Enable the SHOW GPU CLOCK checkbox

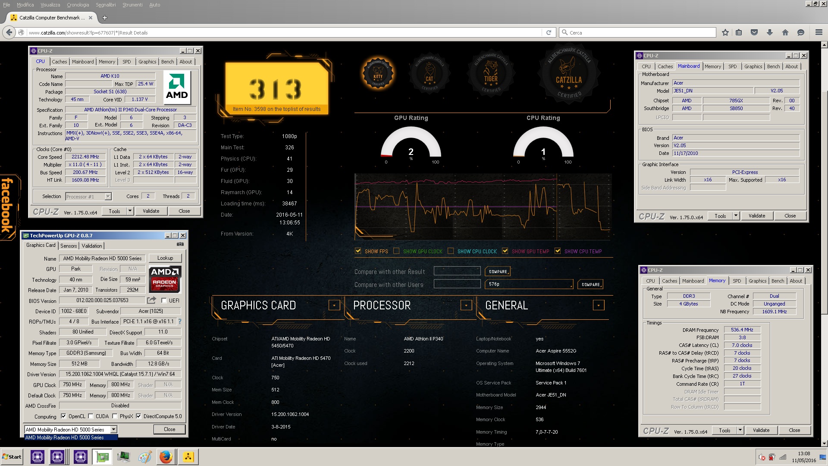tap(396, 251)
